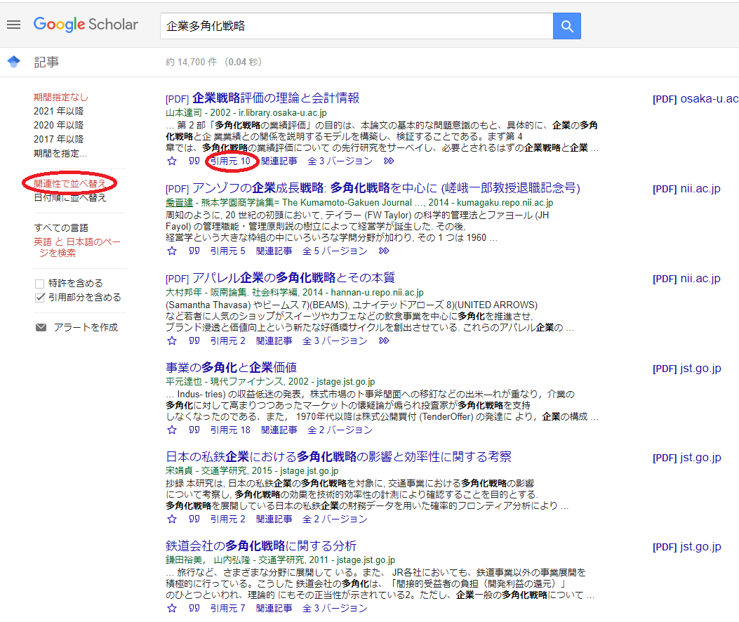
Task: Open cite quotes for 事業の多角化と企業価値
Action: tap(194, 430)
